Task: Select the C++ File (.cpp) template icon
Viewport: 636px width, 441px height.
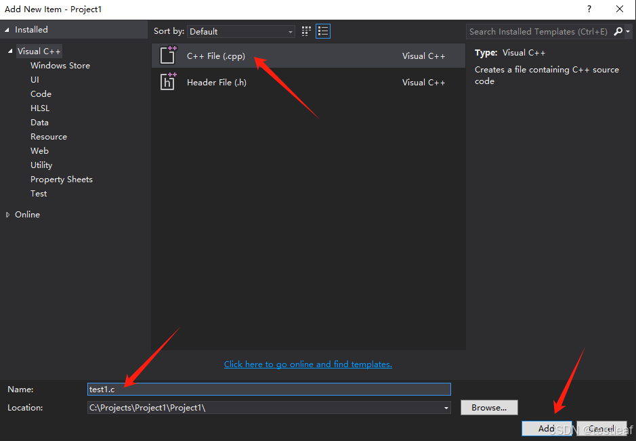Action: point(168,55)
